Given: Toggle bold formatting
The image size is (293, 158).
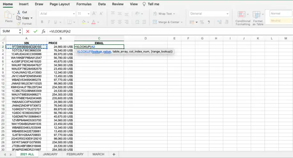Looking at the screenshot, I should tap(42, 22).
